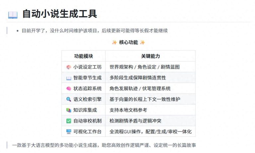Click the sparkle icon right of 核心功能

(142, 42)
